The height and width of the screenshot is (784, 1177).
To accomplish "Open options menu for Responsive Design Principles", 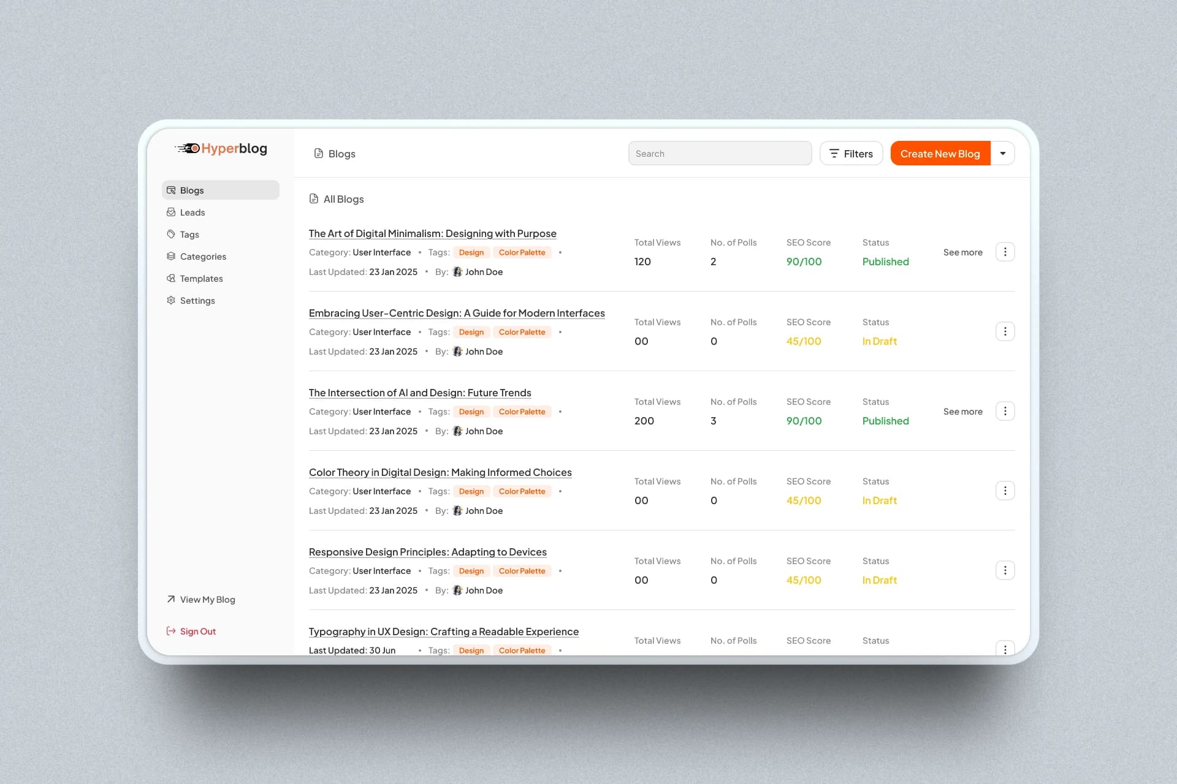I will pos(1005,570).
